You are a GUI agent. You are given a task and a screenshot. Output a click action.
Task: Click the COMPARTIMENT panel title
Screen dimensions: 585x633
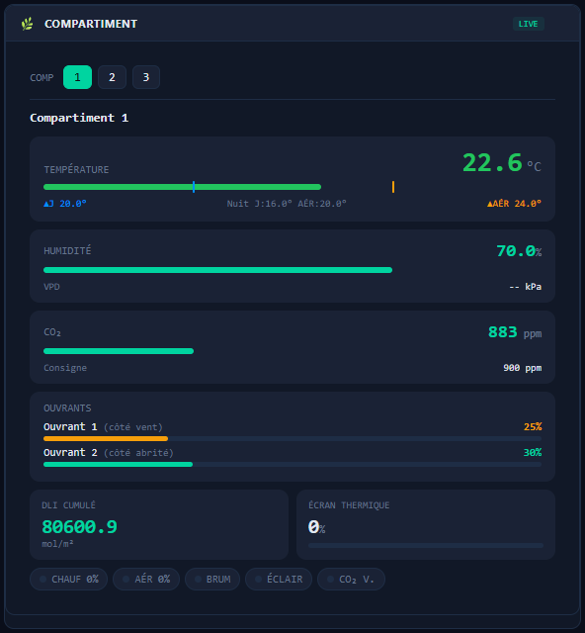tap(91, 24)
